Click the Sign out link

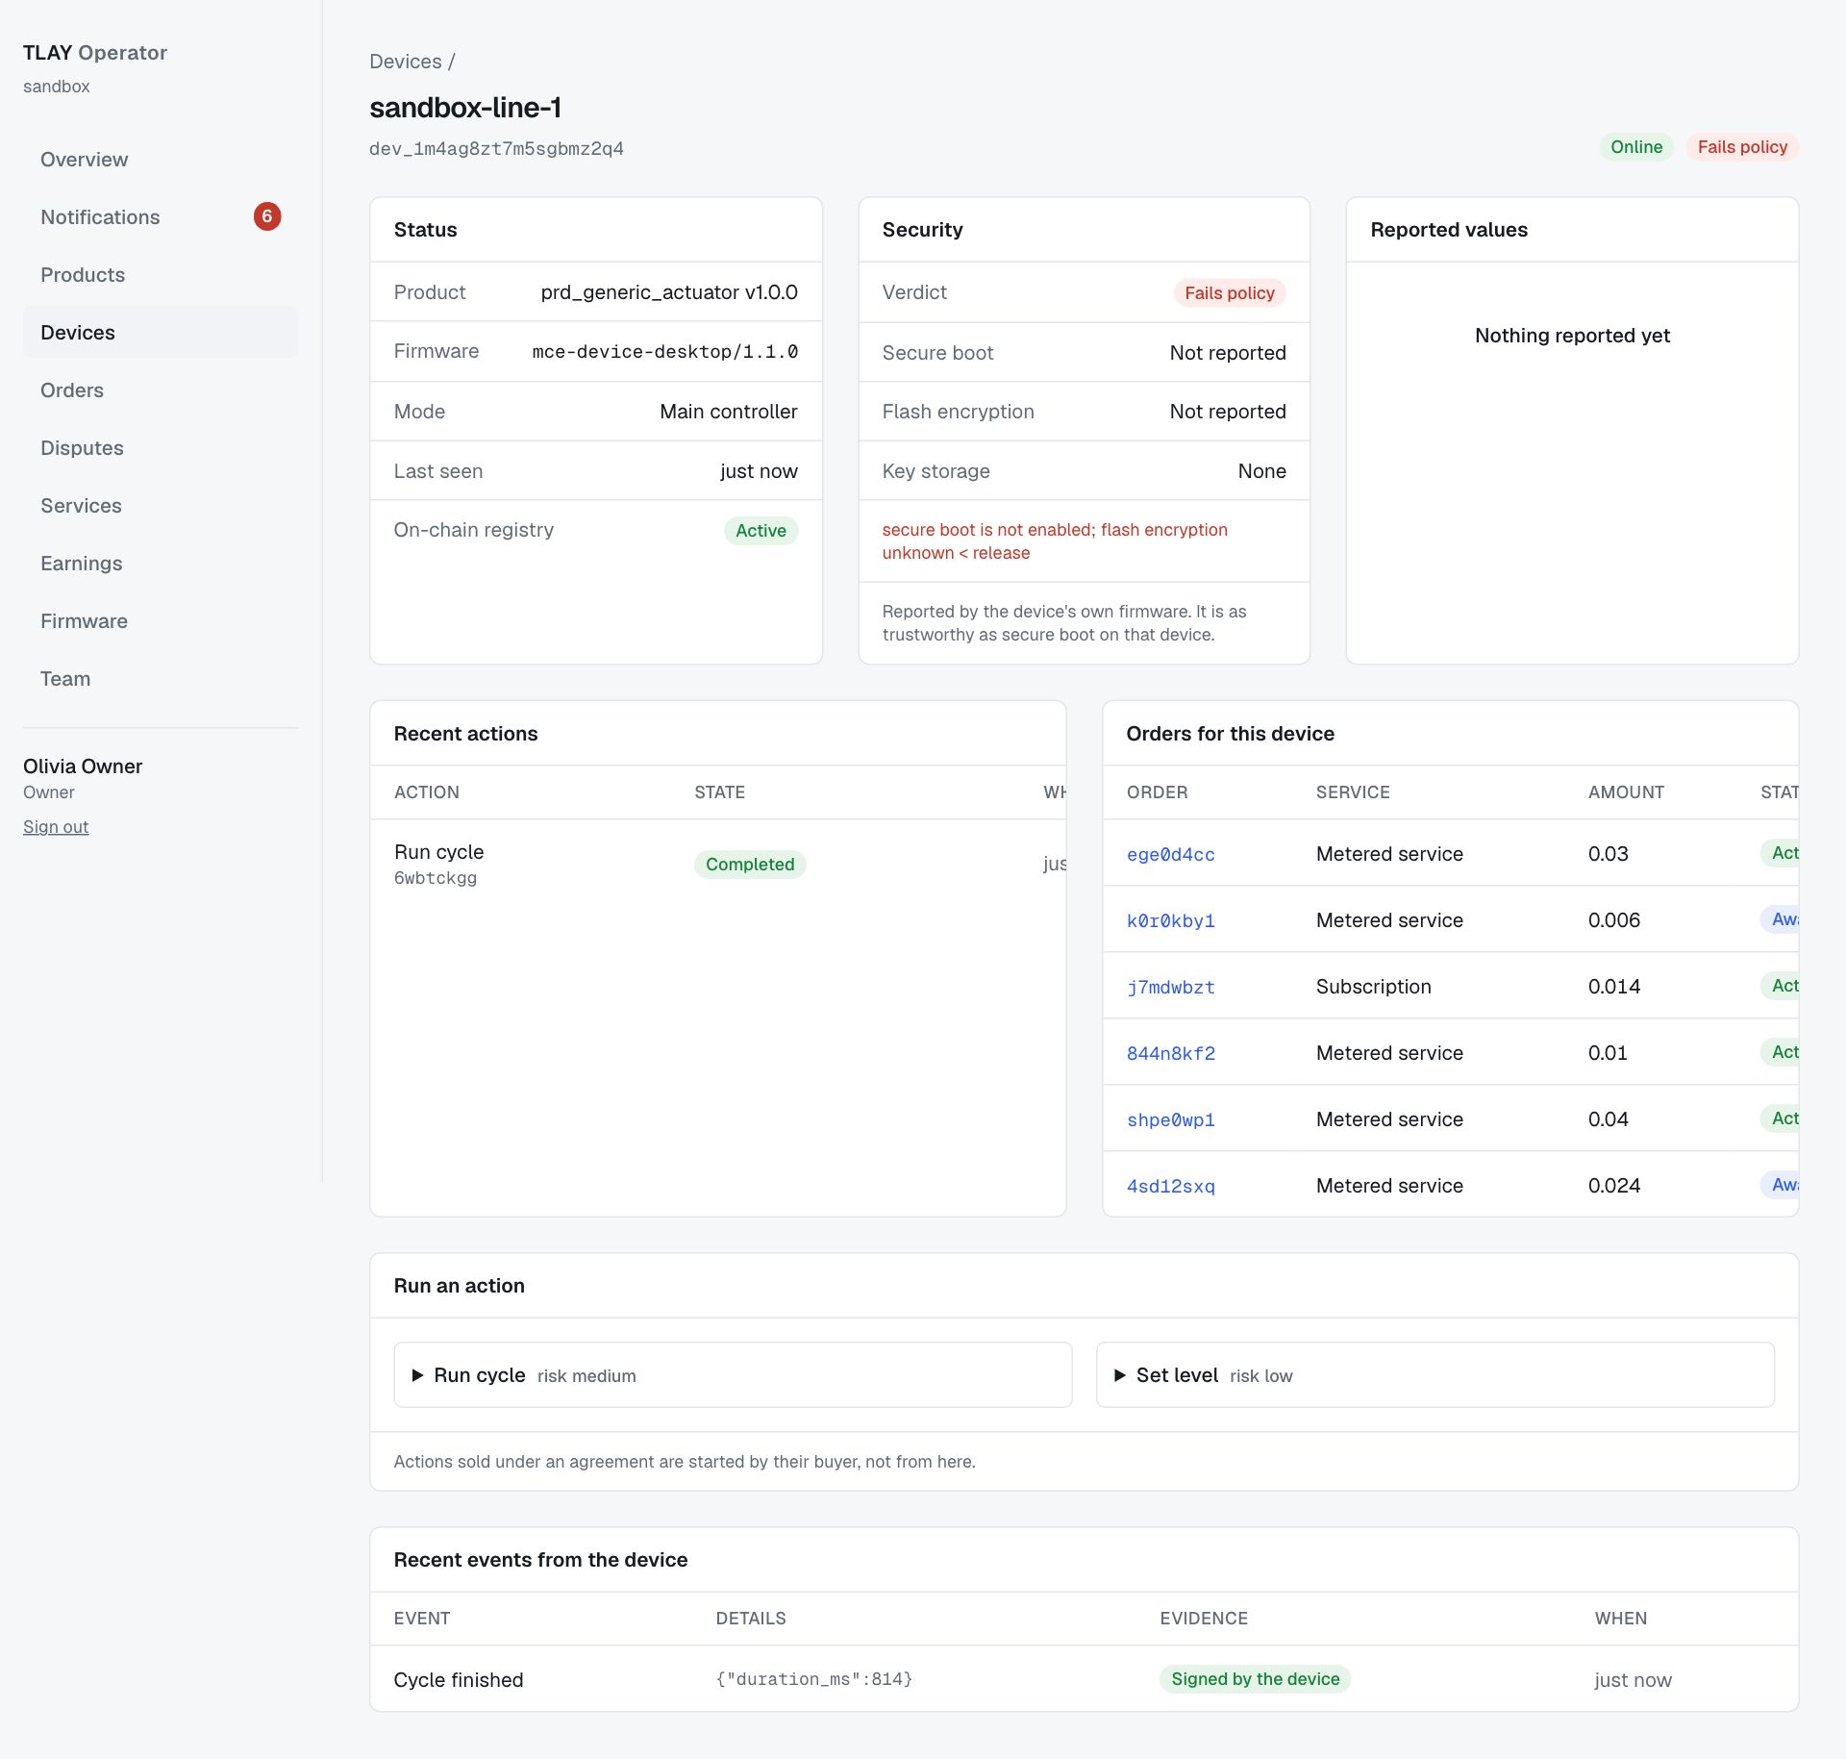(x=56, y=827)
